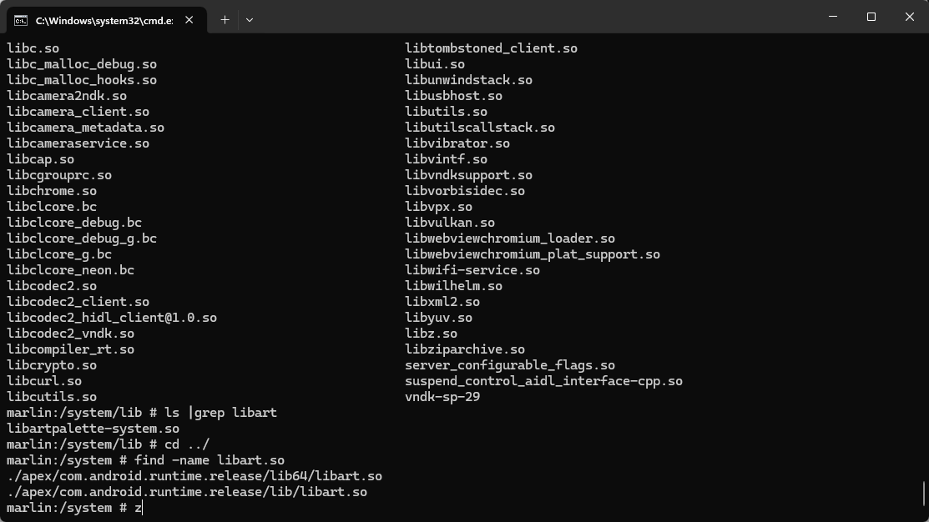Click the lib64/libart.so result path
The height and width of the screenshot is (522, 929).
coord(194,476)
